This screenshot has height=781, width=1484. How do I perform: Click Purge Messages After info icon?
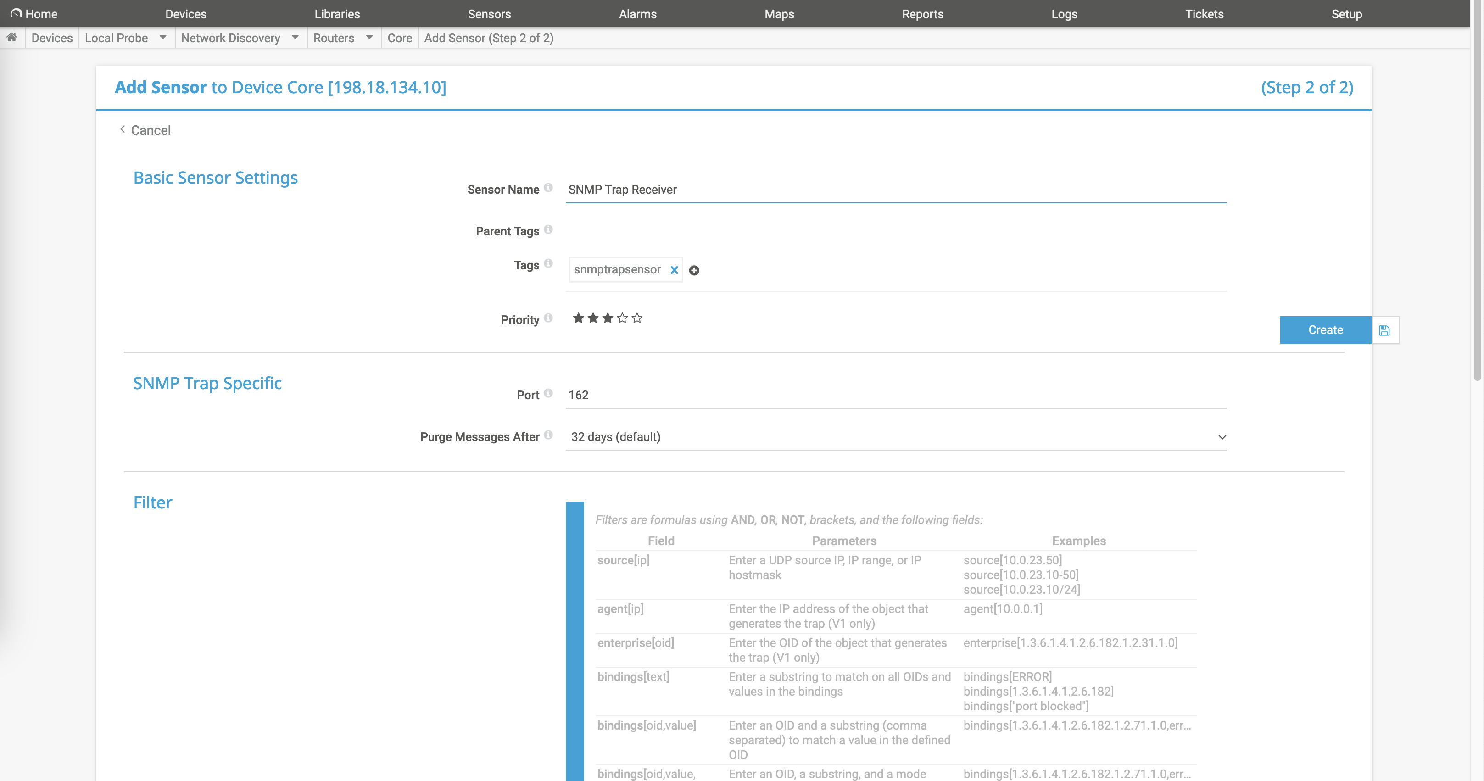[x=548, y=435]
